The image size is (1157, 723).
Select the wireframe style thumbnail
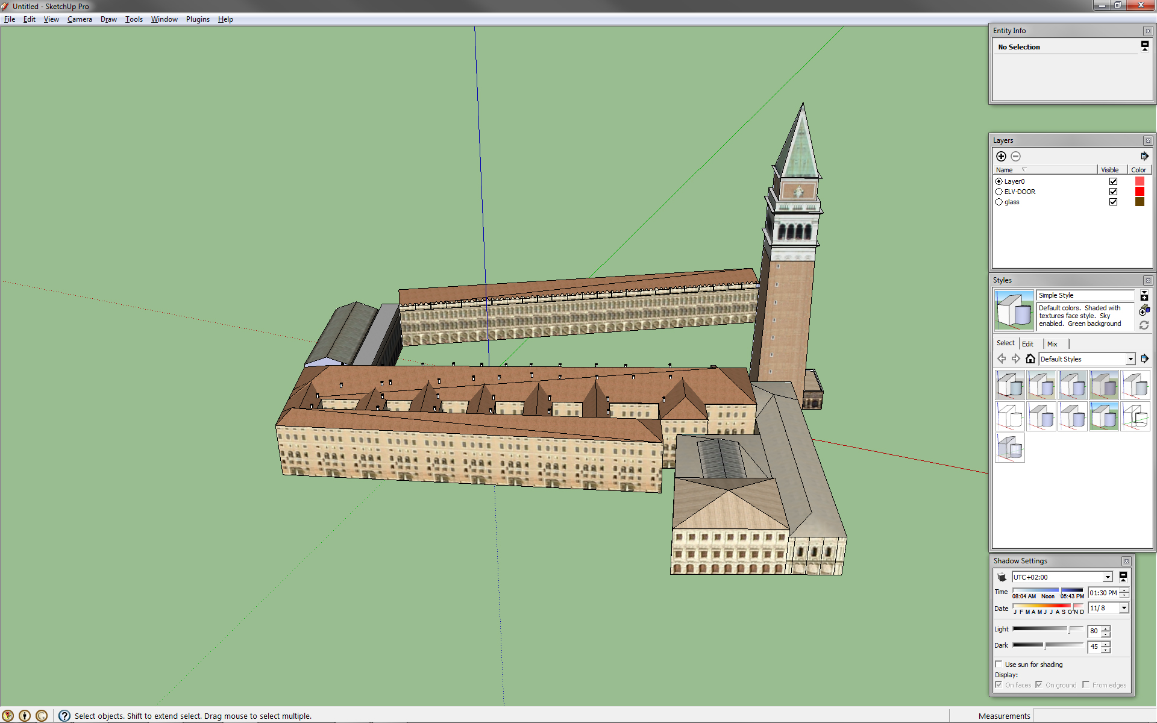(1135, 417)
